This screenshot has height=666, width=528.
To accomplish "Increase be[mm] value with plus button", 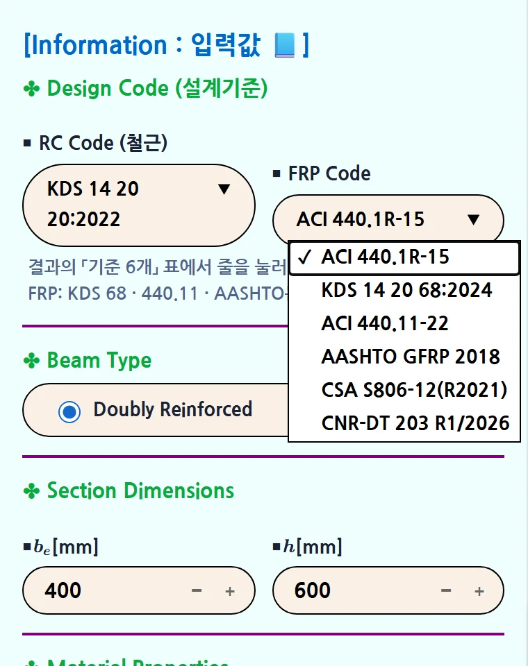I will click(230, 591).
